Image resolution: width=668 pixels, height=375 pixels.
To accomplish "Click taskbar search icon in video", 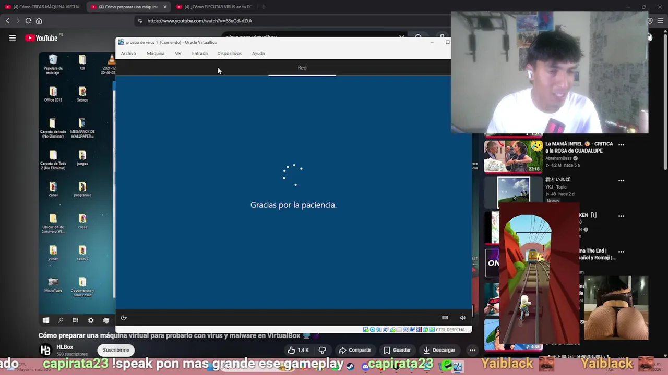I will coord(61,320).
